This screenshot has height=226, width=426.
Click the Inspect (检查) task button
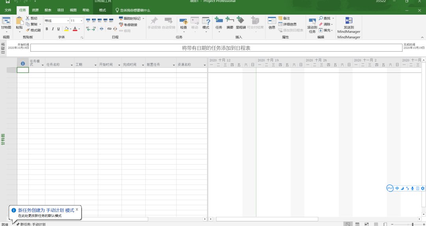(183, 23)
